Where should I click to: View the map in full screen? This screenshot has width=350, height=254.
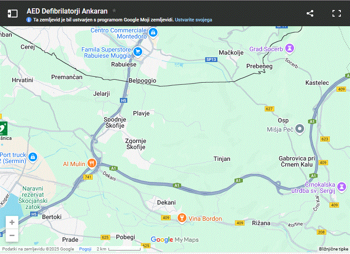pyautogui.click(x=336, y=14)
